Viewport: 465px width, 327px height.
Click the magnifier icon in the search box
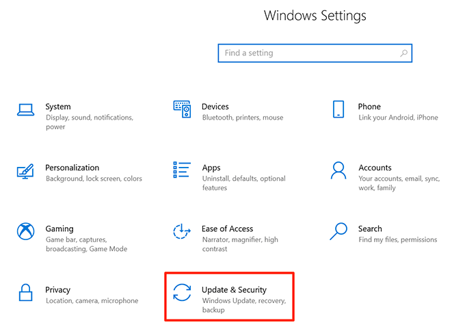(x=404, y=53)
